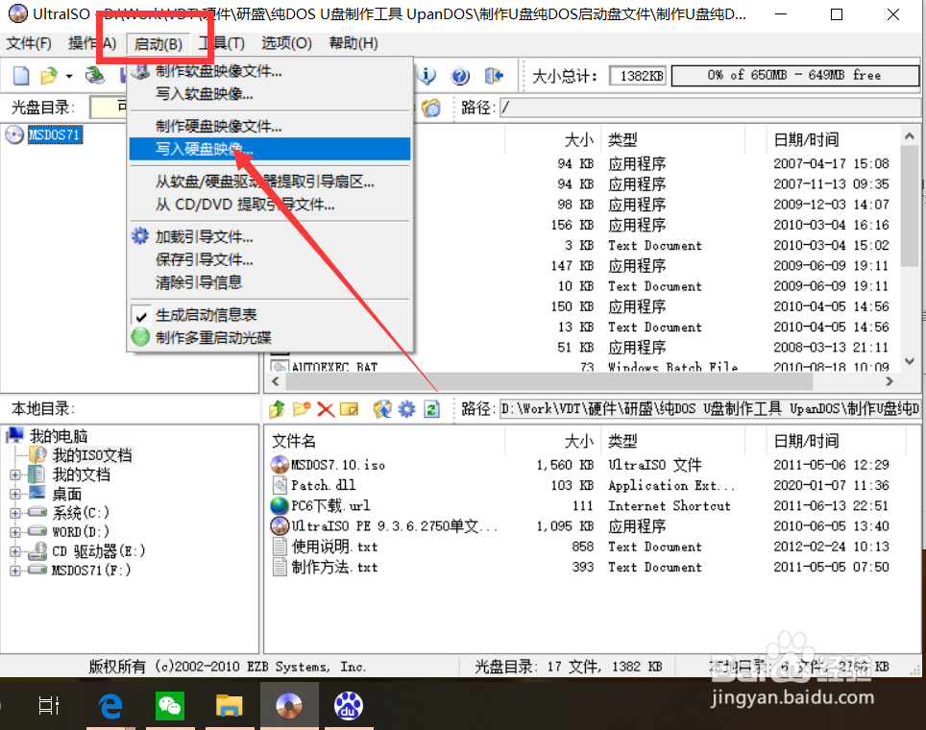Click the image list horizontal scrollbar left arrow
The width and height of the screenshot is (926, 730).
click(275, 381)
